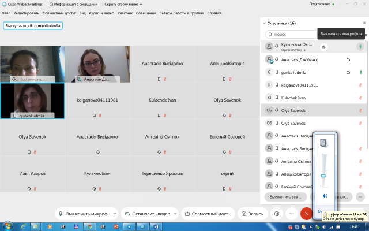
Task: Open the Участник menu
Action: click(125, 13)
